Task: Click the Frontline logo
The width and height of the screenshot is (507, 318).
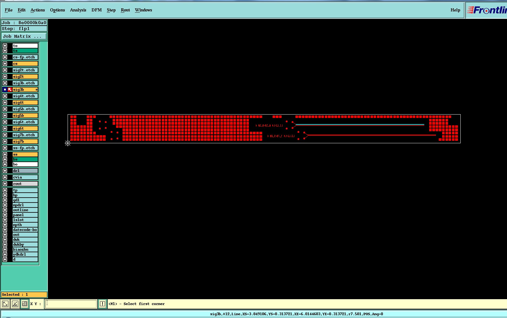Action: point(487,10)
